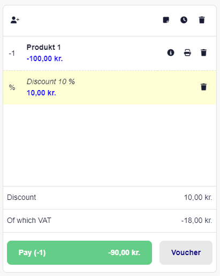This screenshot has width=220, height=276.
Task: Delete entire basket with top trash icon
Action: point(202,20)
